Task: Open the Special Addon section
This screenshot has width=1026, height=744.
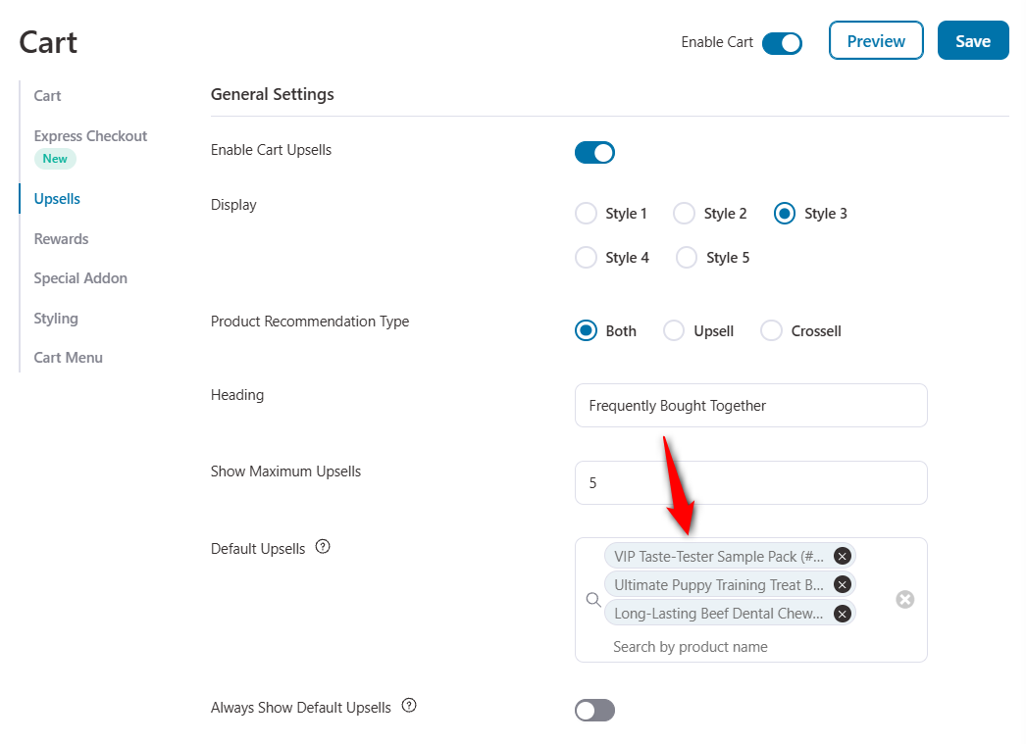Action: click(x=80, y=278)
